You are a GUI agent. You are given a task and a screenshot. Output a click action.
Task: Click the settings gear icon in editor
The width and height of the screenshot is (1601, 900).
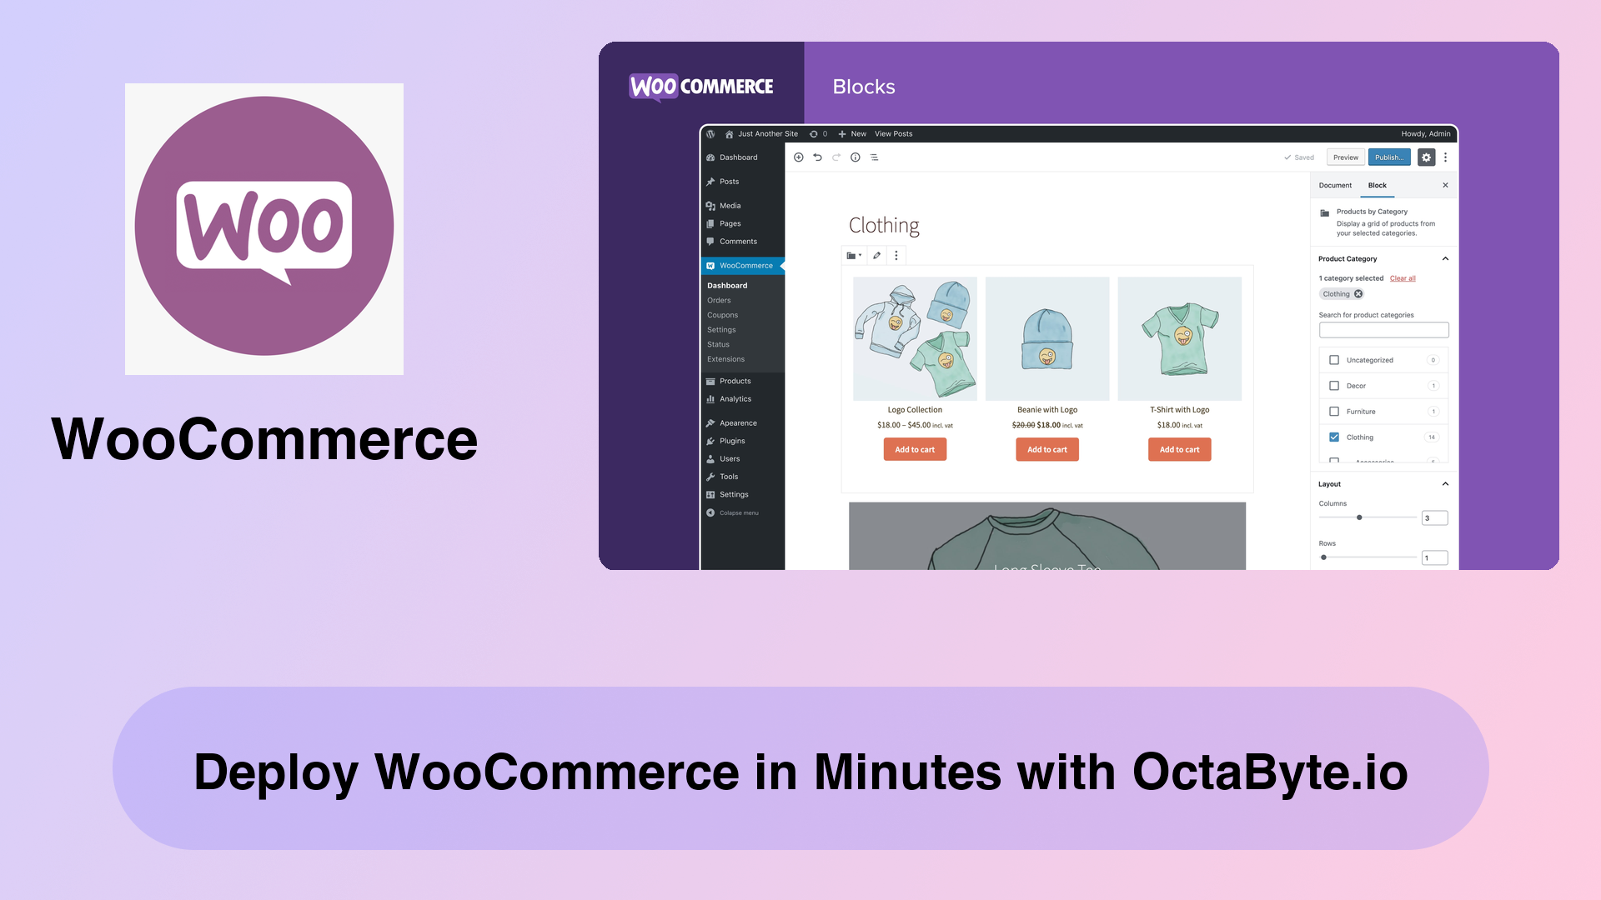(1425, 157)
